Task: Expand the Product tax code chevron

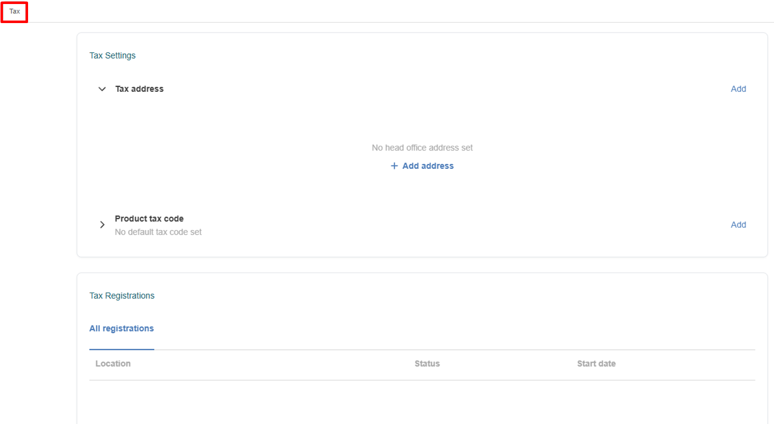Action: click(x=102, y=225)
